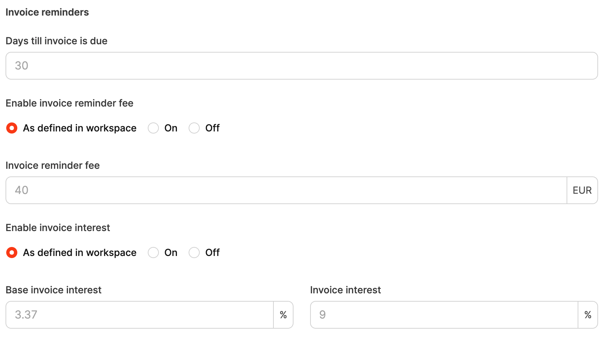Click the Days till invoice is due label
The height and width of the screenshot is (339, 605).
[x=56, y=41]
